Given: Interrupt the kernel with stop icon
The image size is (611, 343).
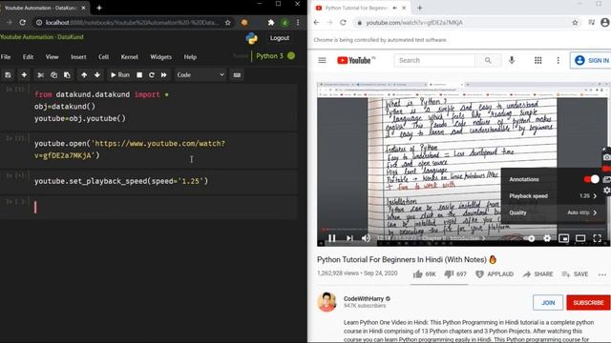Looking at the screenshot, I should point(139,75).
